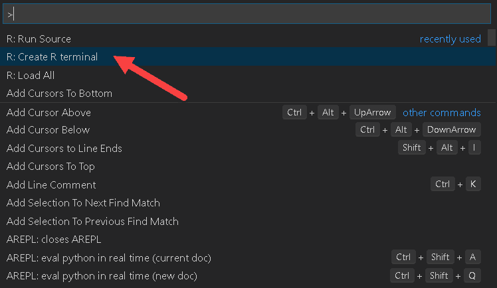Image resolution: width=497 pixels, height=288 pixels.
Task: Select 'R: Create R terminal' command
Action: click(52, 57)
